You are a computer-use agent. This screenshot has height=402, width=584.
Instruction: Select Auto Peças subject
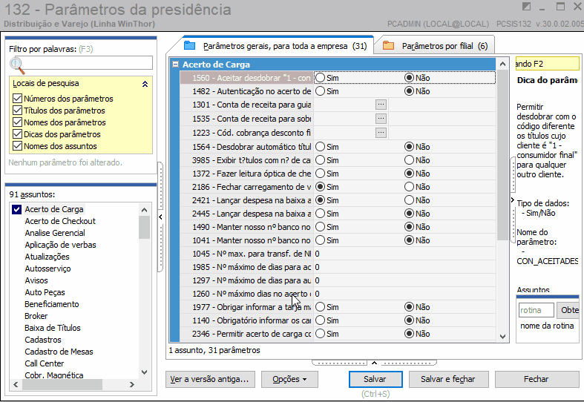coord(45,292)
